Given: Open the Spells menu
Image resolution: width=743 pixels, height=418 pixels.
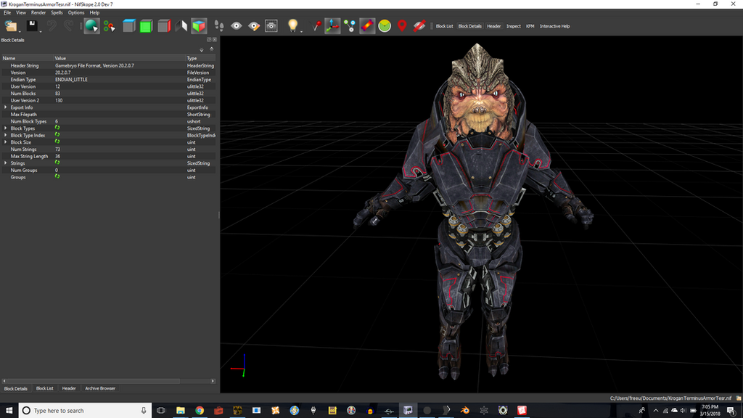Looking at the screenshot, I should pos(57,13).
